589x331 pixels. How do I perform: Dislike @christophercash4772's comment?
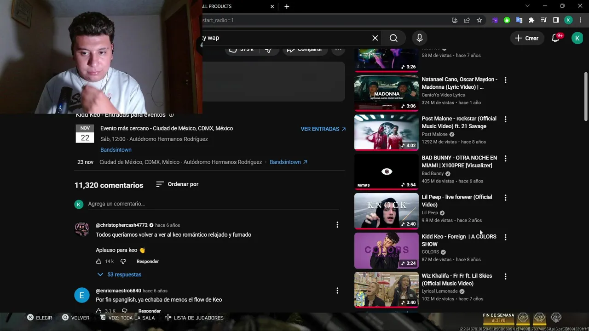pyautogui.click(x=123, y=262)
